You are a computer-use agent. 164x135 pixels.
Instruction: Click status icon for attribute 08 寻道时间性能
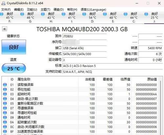[5, 113]
